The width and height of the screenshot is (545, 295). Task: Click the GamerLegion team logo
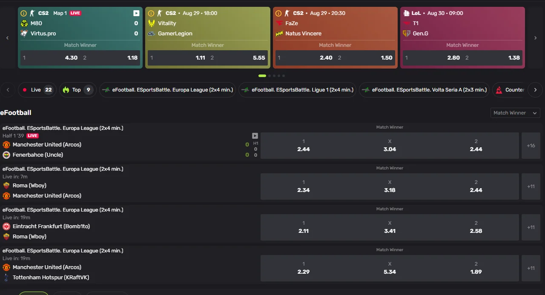pyautogui.click(x=152, y=34)
